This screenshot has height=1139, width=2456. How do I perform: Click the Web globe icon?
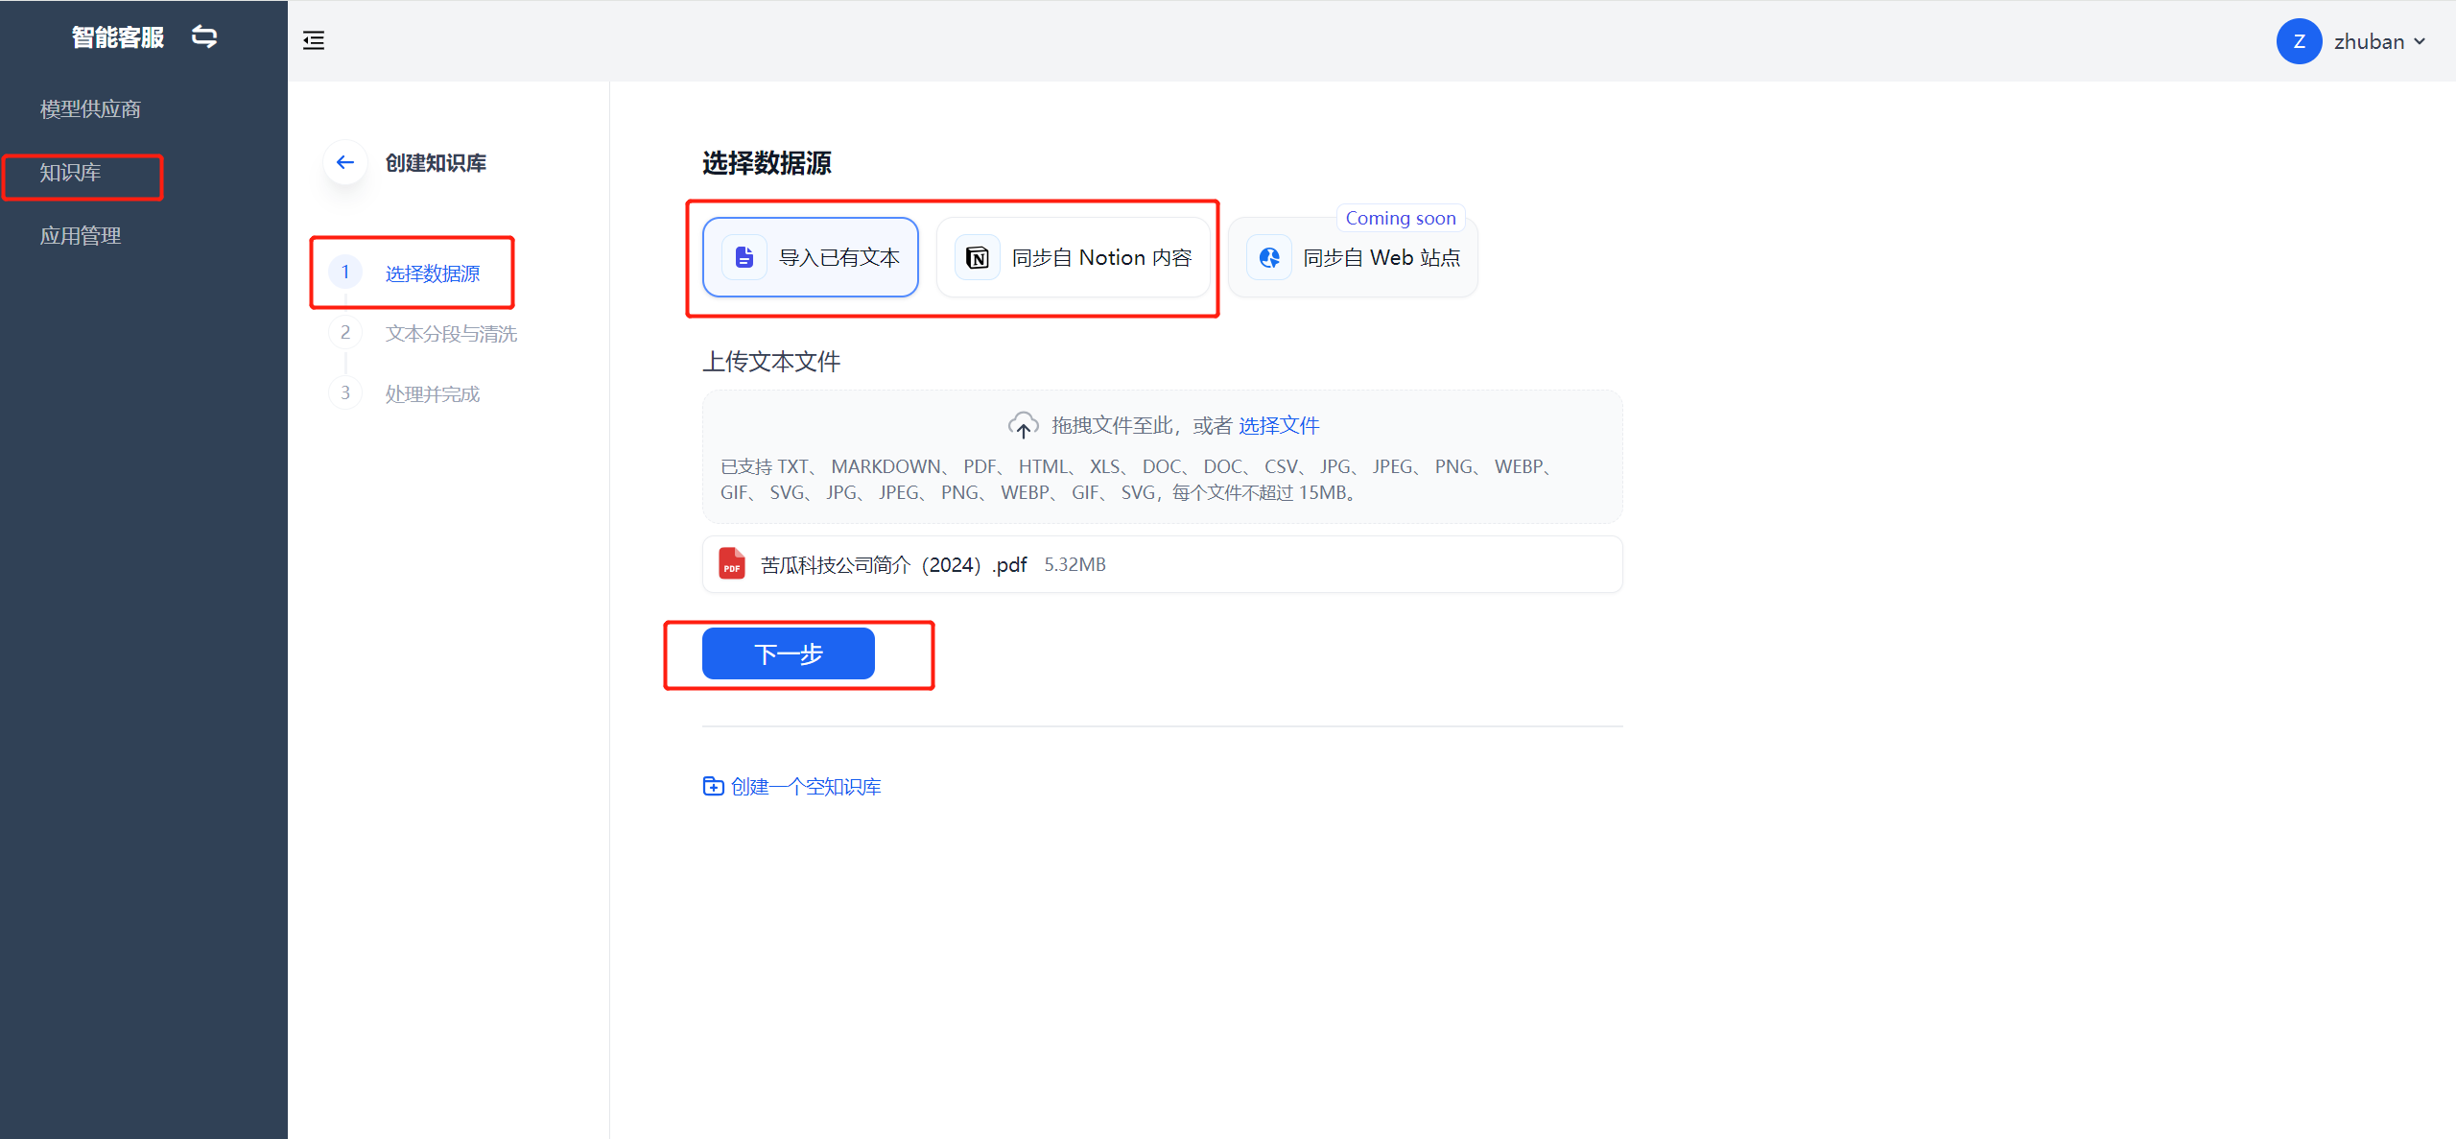(x=1269, y=257)
